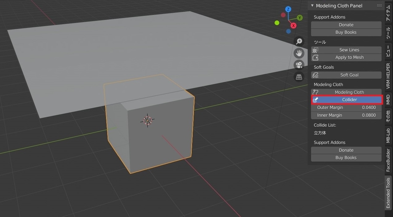Viewport: 393px width, 217px height.
Task: Click the panel drag-handle dots icon
Action: pos(379,6)
